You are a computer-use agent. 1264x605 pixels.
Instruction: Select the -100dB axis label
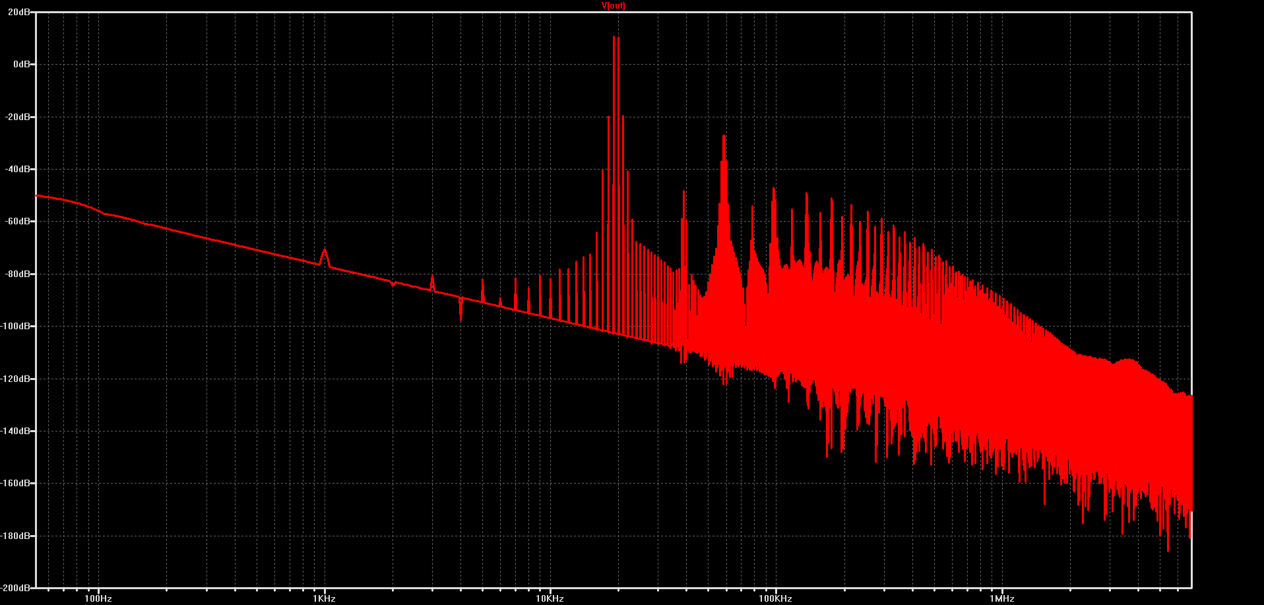(x=16, y=326)
